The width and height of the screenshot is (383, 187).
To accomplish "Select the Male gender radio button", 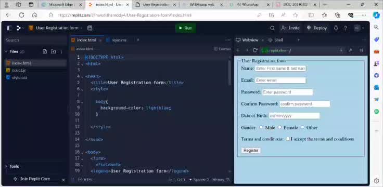I will (261, 127).
